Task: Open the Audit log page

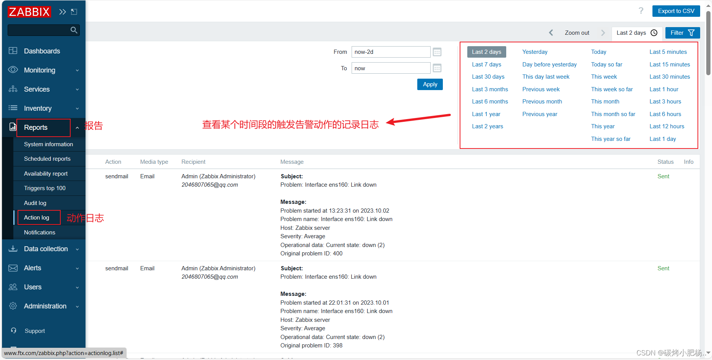Action: tap(35, 203)
